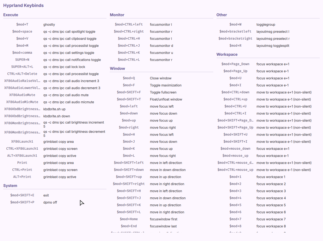This screenshot has width=323, height=241.
Task: Select the Monitor section heading
Action: (117, 15)
